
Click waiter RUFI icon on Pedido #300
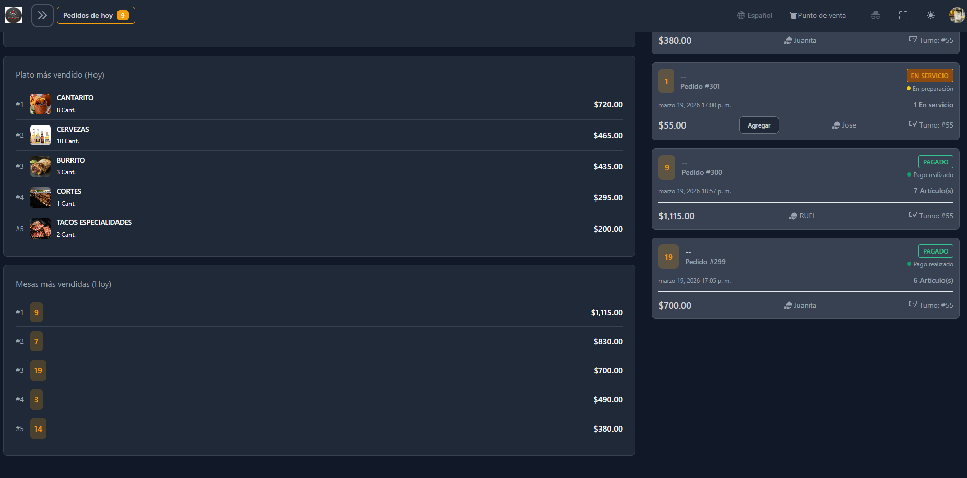pyautogui.click(x=793, y=216)
